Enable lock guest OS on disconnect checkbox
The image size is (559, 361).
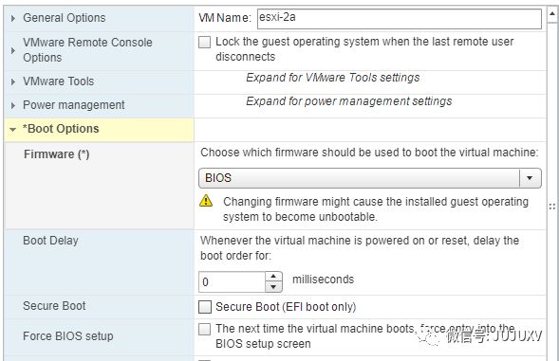click(205, 42)
